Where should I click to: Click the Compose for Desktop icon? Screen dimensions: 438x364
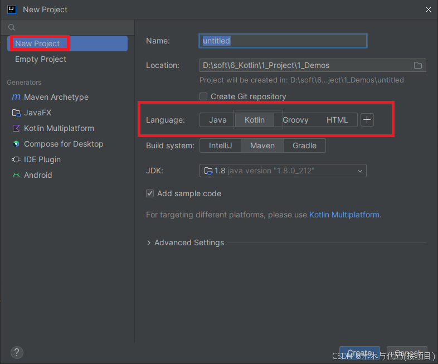click(16, 144)
